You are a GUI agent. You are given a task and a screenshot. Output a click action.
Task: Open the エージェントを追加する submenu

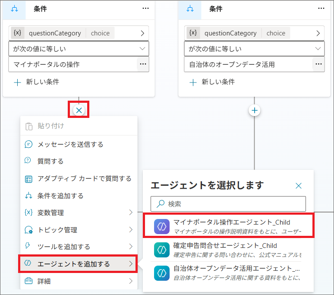79,264
